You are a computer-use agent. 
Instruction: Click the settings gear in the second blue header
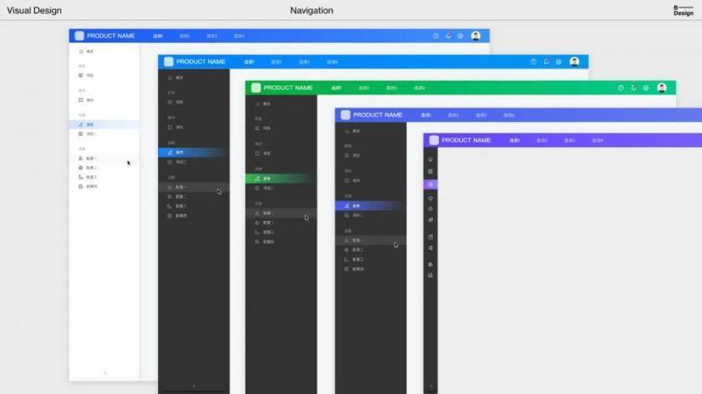point(559,62)
